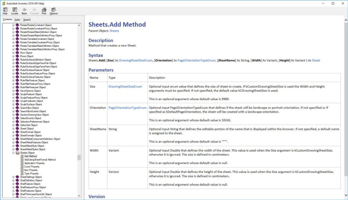Click the book icon of SculptFeature Object
Viewport: 348px width, 200px height.
(17, 94)
